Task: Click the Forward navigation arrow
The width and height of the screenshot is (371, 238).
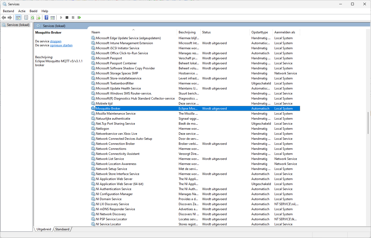Action: [10, 17]
